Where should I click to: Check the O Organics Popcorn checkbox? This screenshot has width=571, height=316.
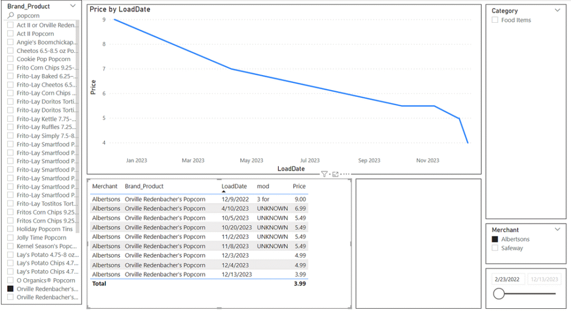10,280
